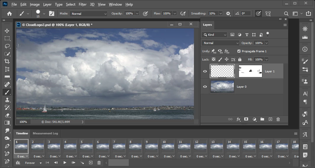This screenshot has width=315, height=168.
Task: Uncheck Propagate Frame 1 checkbox
Action: [239, 51]
